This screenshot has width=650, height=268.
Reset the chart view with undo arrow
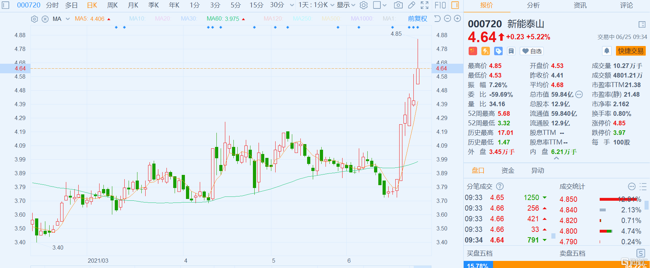tap(437, 18)
